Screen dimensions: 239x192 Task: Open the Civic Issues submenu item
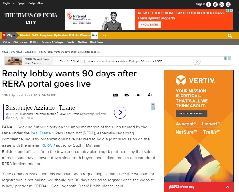point(20,42)
